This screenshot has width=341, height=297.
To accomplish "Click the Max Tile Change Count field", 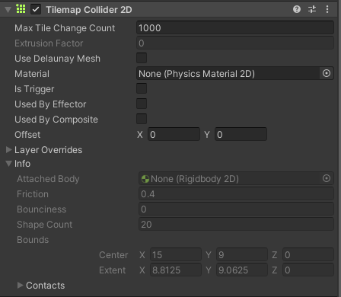I will (x=235, y=27).
